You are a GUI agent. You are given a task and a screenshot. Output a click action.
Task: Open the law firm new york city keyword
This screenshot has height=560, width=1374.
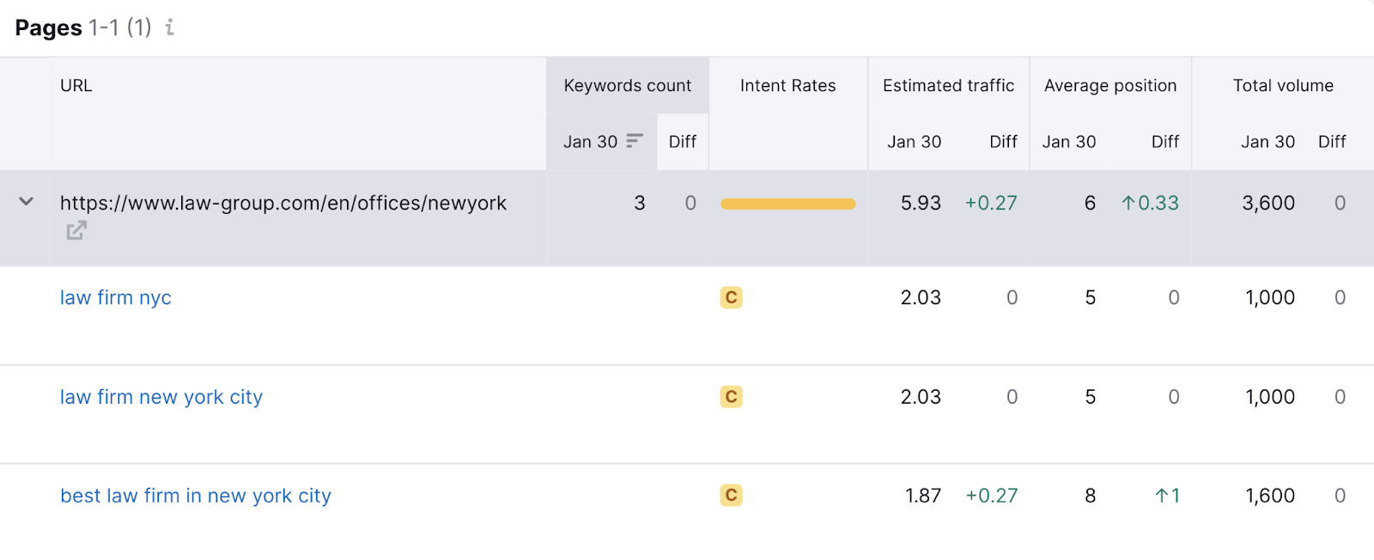point(161,397)
